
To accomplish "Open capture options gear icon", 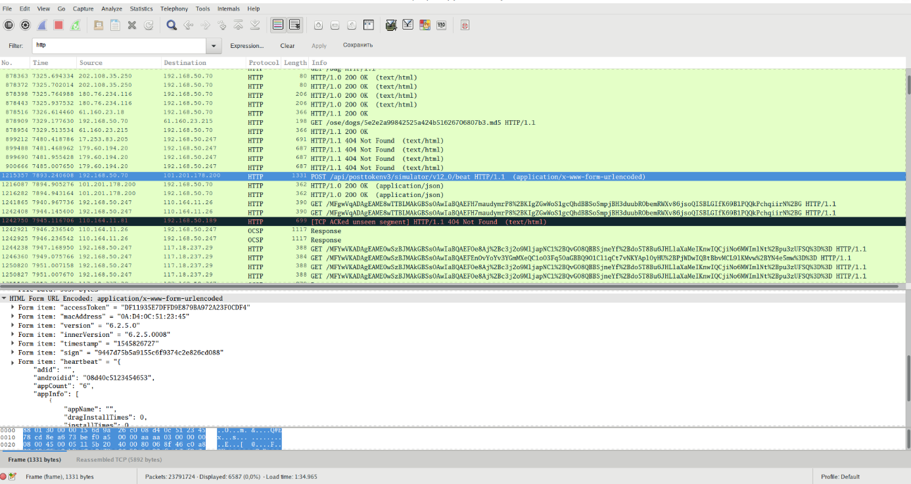I will pos(25,25).
